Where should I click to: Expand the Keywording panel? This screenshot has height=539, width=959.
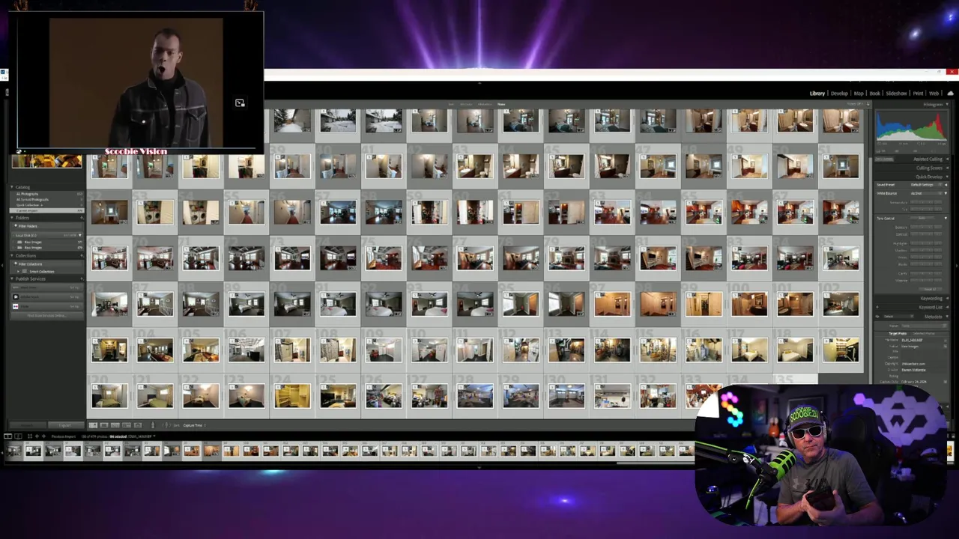(947, 299)
